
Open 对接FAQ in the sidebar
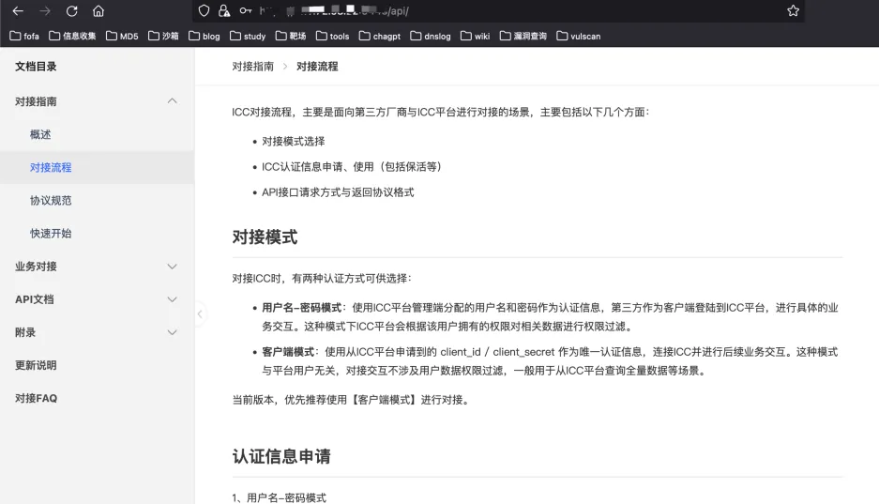(x=37, y=399)
